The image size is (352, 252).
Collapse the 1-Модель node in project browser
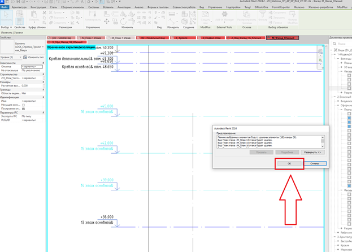(x=334, y=55)
